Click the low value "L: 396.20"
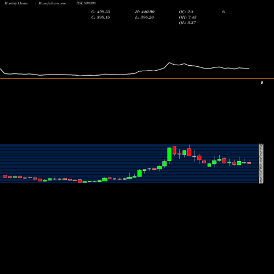The height and width of the screenshot is (274, 274). point(144,18)
